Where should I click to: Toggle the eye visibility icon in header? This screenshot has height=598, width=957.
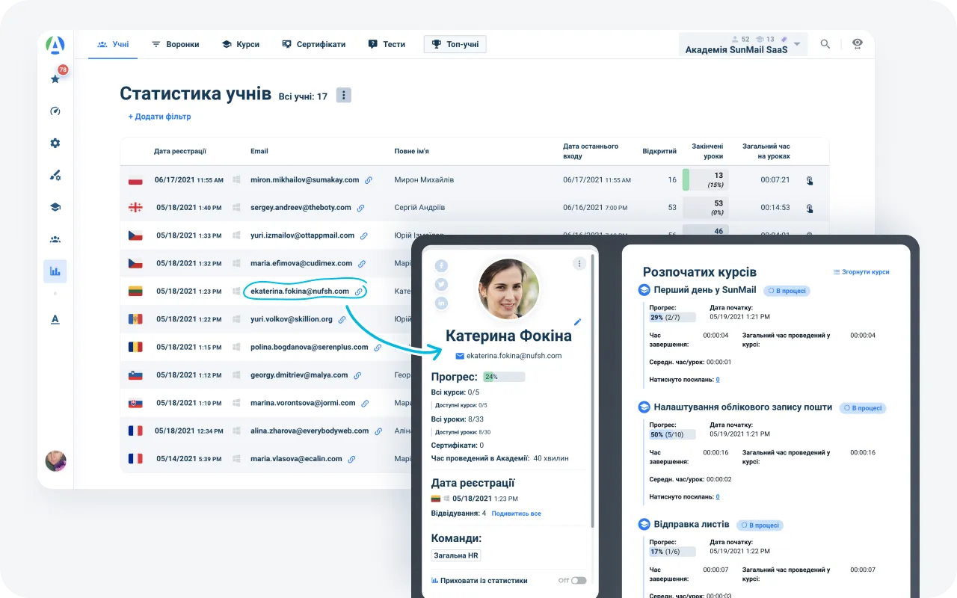tap(857, 44)
